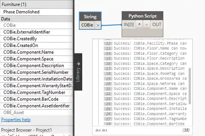
Task: Click output line 22 COBie.Component.Space
Action: click(150, 94)
